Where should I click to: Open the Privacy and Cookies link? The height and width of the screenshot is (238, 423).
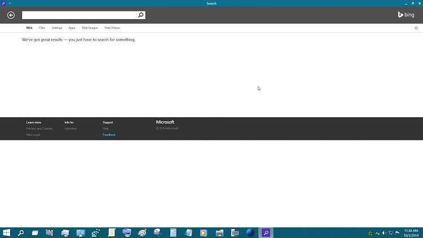coord(39,129)
